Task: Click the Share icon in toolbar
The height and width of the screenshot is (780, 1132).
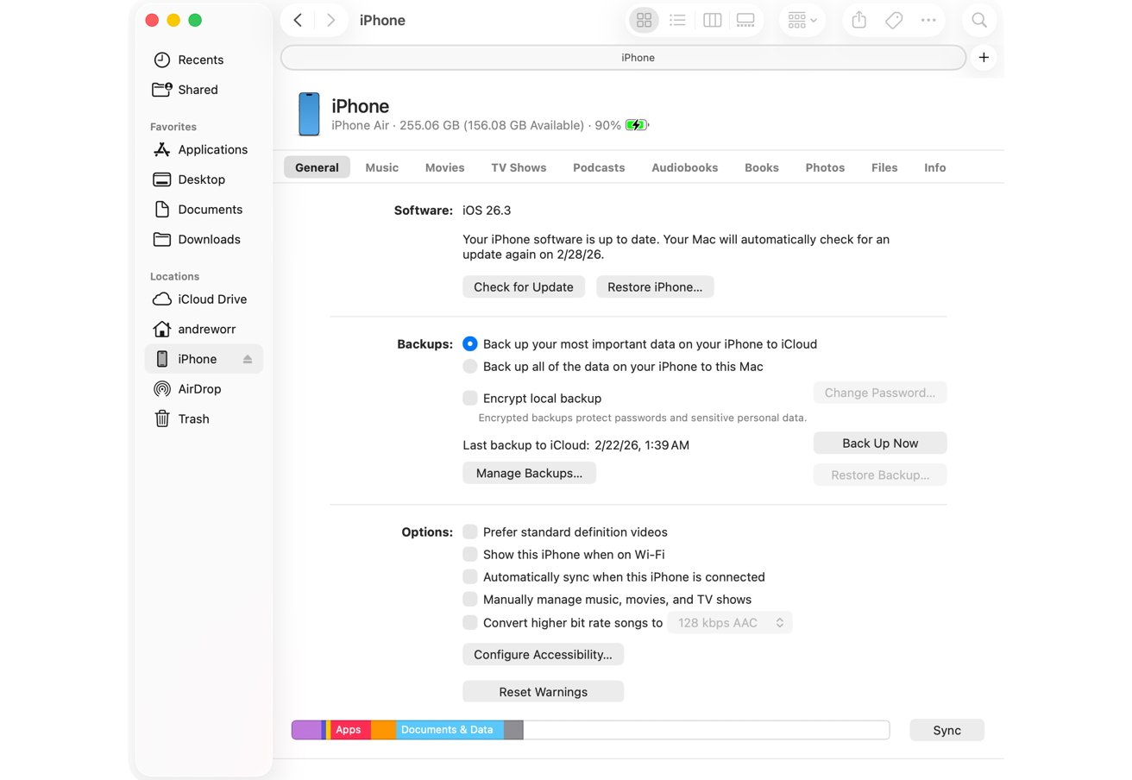Action: [x=858, y=20]
